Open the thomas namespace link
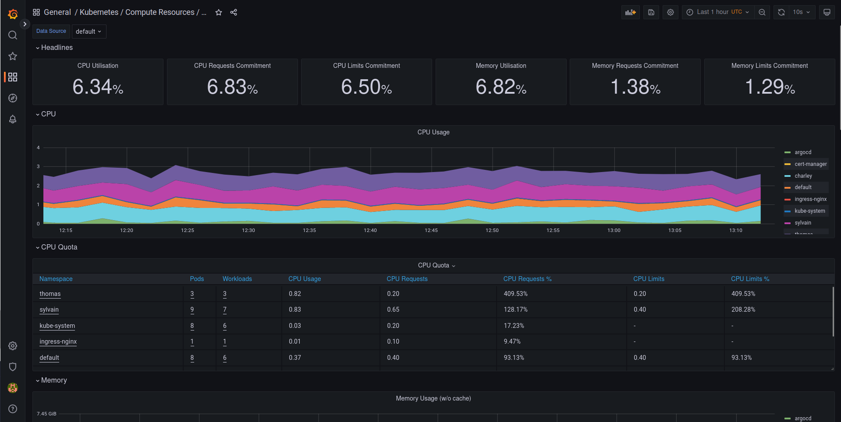The height and width of the screenshot is (422, 841). (50, 294)
